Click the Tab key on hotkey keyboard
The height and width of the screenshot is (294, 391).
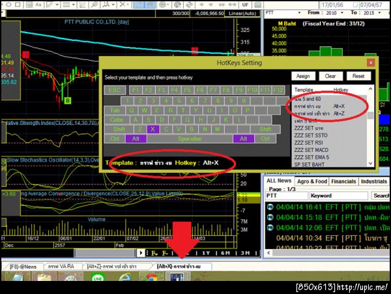(115, 110)
